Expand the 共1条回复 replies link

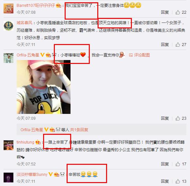(79, 130)
